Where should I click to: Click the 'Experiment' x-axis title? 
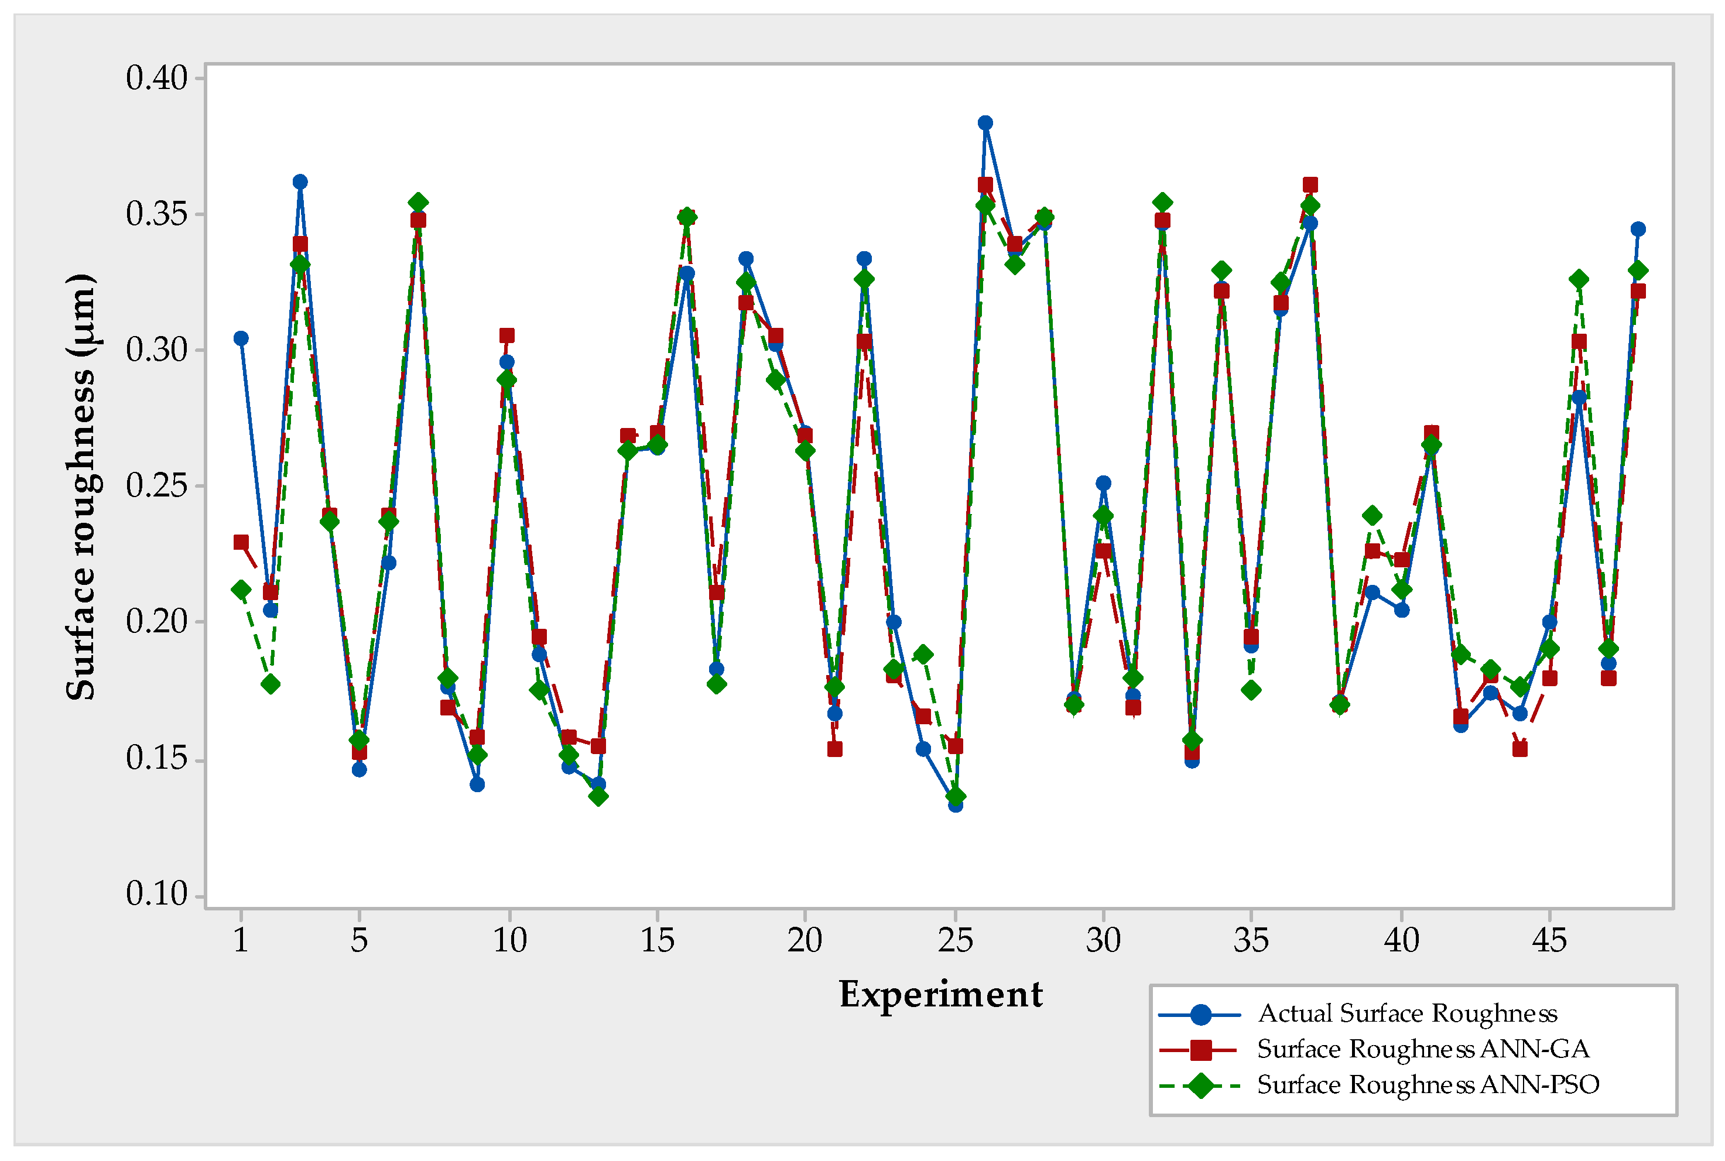(x=940, y=994)
